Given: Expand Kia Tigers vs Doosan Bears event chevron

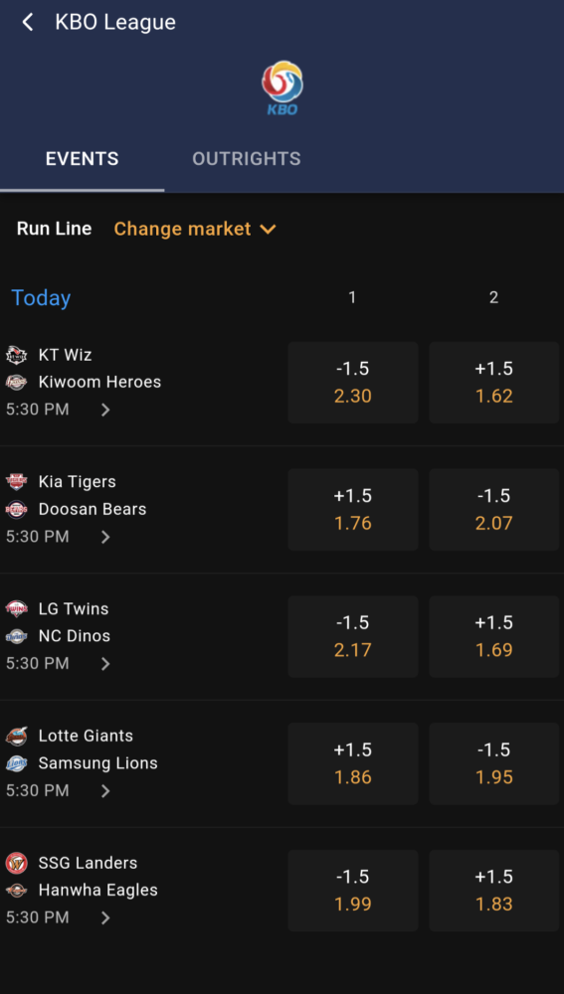Looking at the screenshot, I should pos(106,538).
